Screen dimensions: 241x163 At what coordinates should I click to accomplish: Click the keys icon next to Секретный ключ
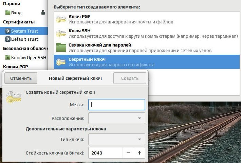61,62
